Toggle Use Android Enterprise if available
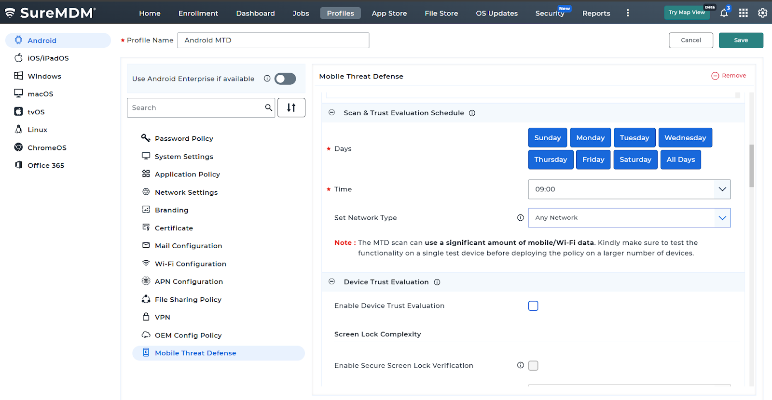The width and height of the screenshot is (772, 400). point(285,79)
